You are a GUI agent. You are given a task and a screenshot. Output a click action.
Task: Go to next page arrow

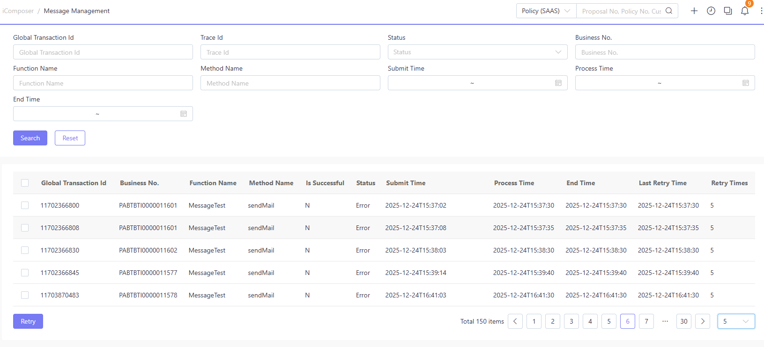pyautogui.click(x=703, y=321)
